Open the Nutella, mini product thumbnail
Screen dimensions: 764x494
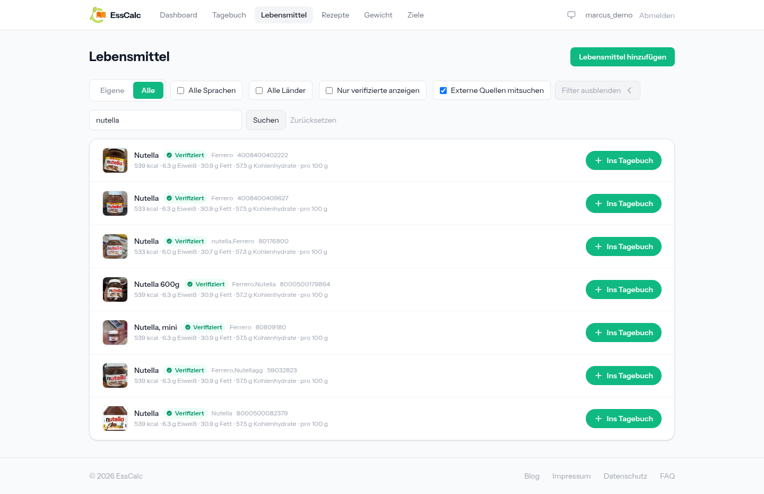115,333
